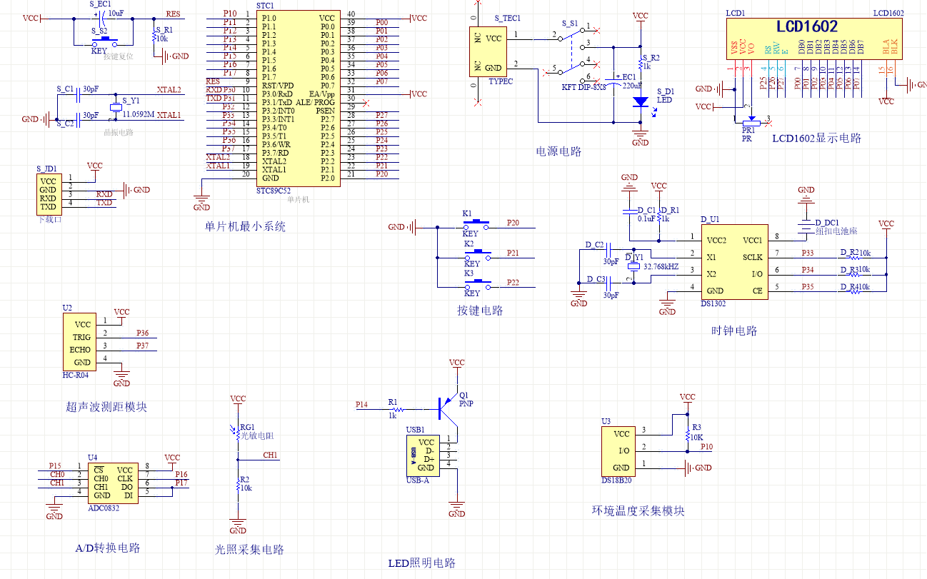Select the R2 10k resistor in light circuit
This screenshot has height=579, width=927.
coord(238,487)
